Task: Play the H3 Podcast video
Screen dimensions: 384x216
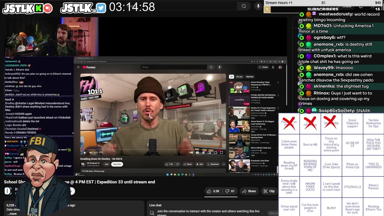Action: pyautogui.click(x=84, y=152)
